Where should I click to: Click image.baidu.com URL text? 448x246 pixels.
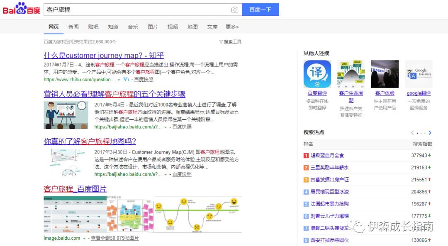pyautogui.click(x=62, y=238)
